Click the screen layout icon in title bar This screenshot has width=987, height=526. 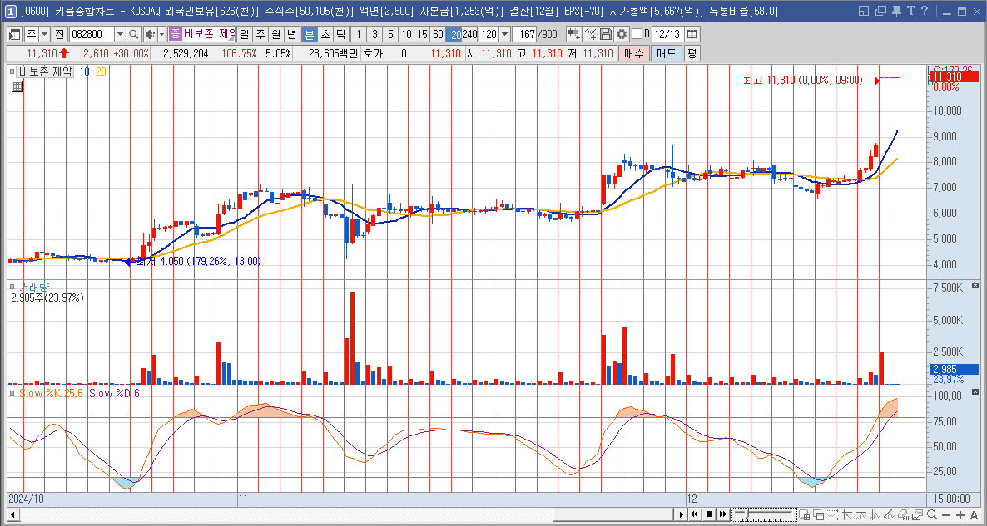click(864, 11)
